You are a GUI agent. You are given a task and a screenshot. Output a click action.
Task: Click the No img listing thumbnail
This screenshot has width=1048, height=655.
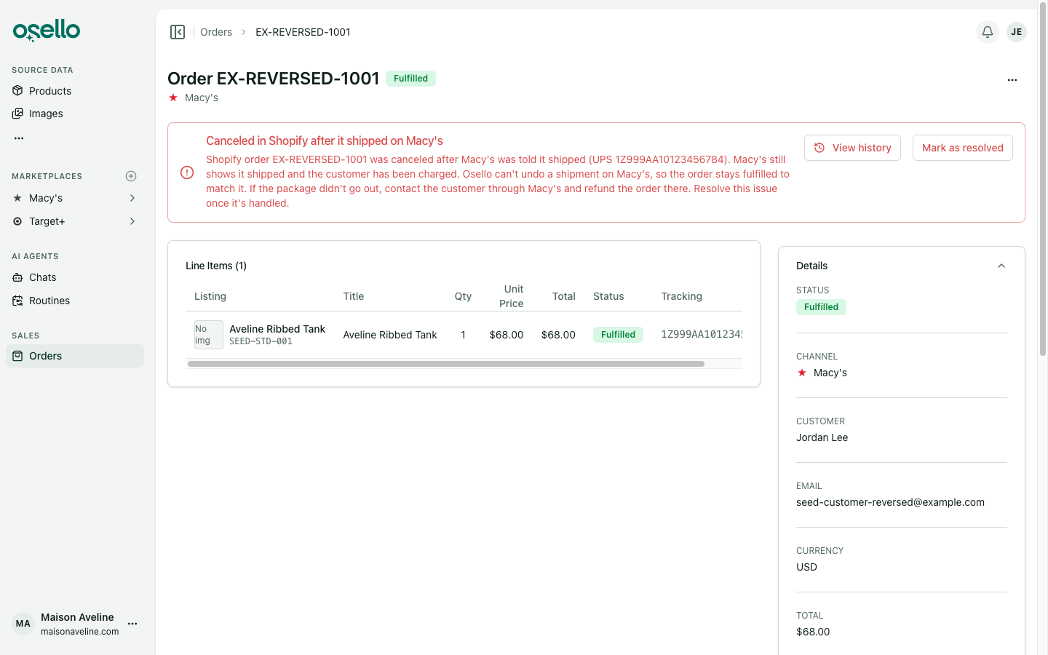(209, 335)
